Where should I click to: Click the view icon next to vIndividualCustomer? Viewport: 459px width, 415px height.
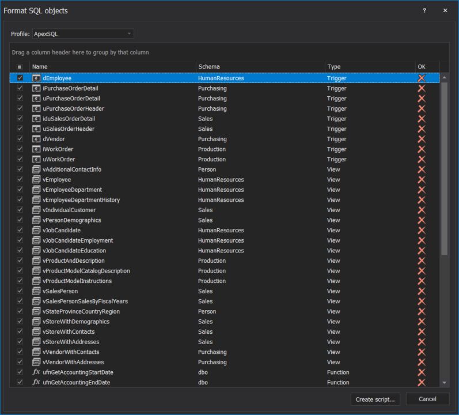(x=36, y=210)
